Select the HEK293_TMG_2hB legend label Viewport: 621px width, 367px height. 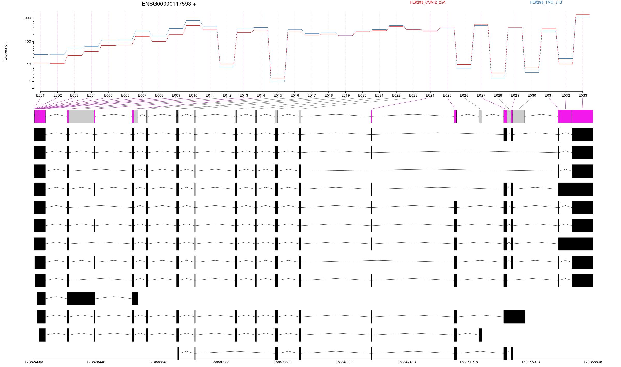[546, 2]
